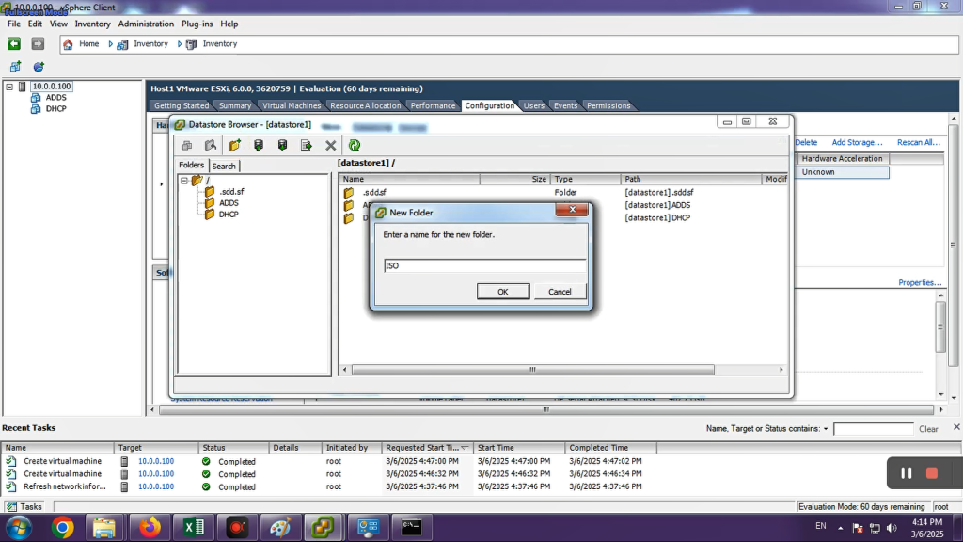Click the move file icon in Datastore Browser
963x542 pixels.
306,146
